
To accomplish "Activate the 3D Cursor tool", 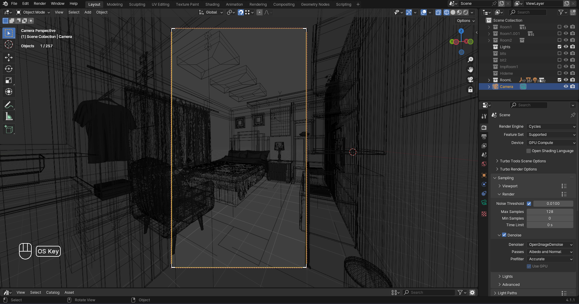I will click(x=9, y=45).
